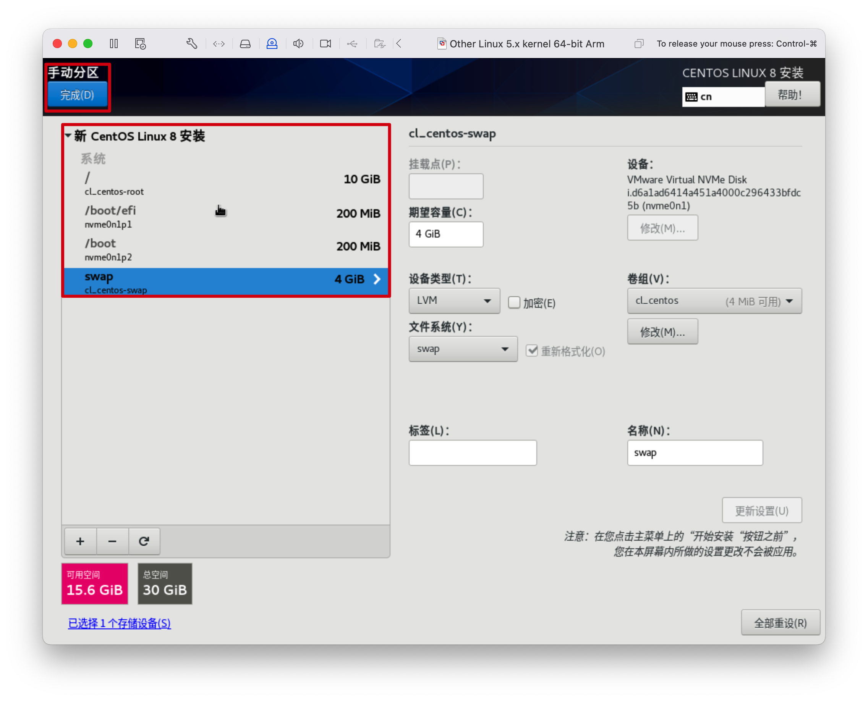Add a new mount point with plus
The image size is (868, 701).
pyautogui.click(x=80, y=541)
